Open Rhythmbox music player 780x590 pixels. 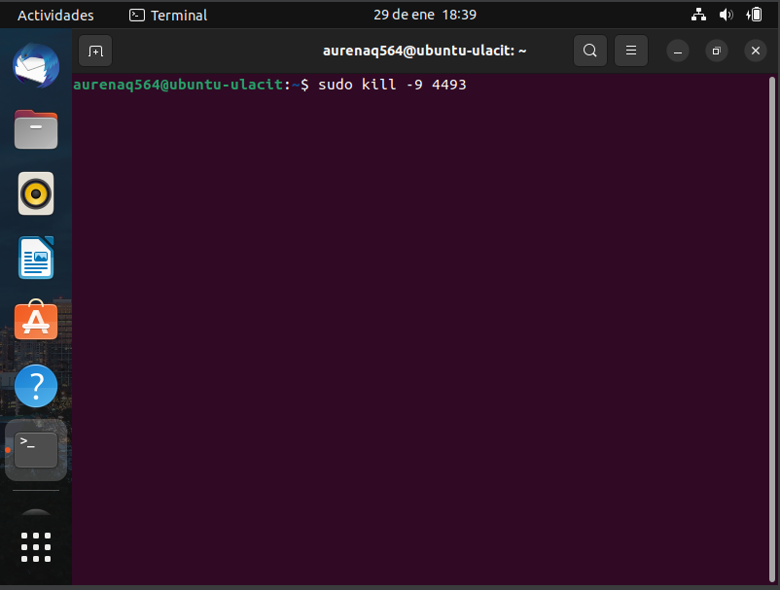click(36, 193)
